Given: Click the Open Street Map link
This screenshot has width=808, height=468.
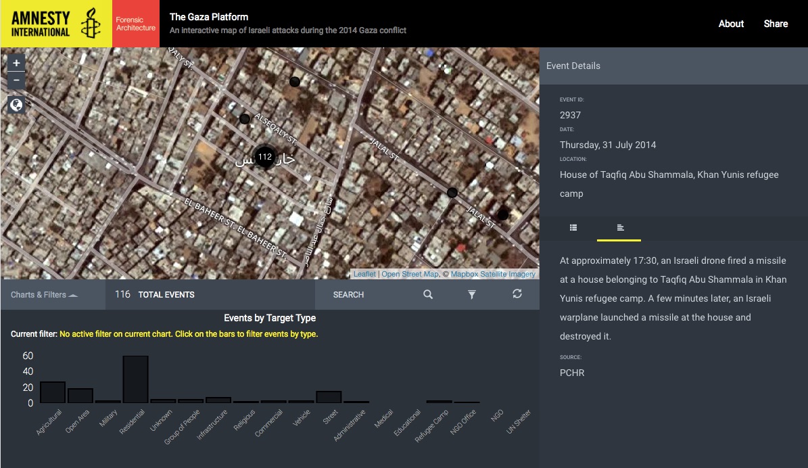Looking at the screenshot, I should (410, 274).
